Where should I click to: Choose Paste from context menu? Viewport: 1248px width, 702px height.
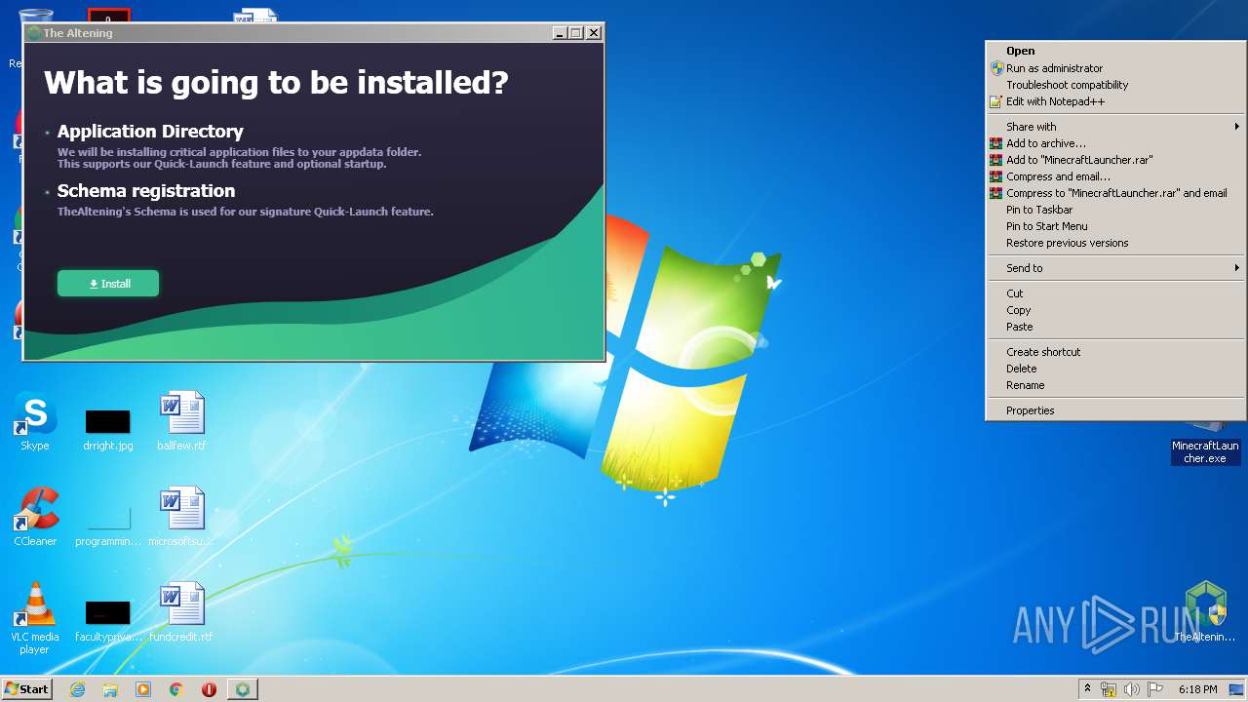point(1115,327)
